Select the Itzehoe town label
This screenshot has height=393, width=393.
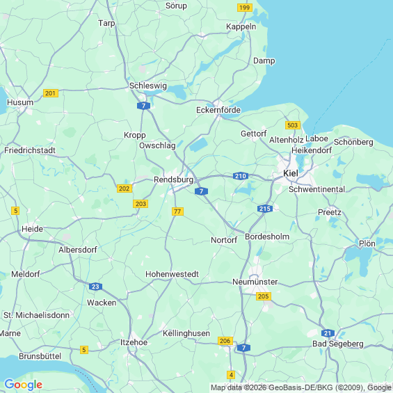click(134, 342)
